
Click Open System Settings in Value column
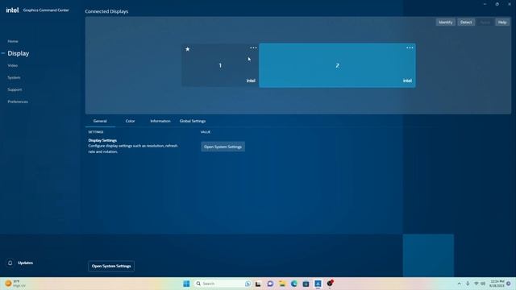coord(223,147)
